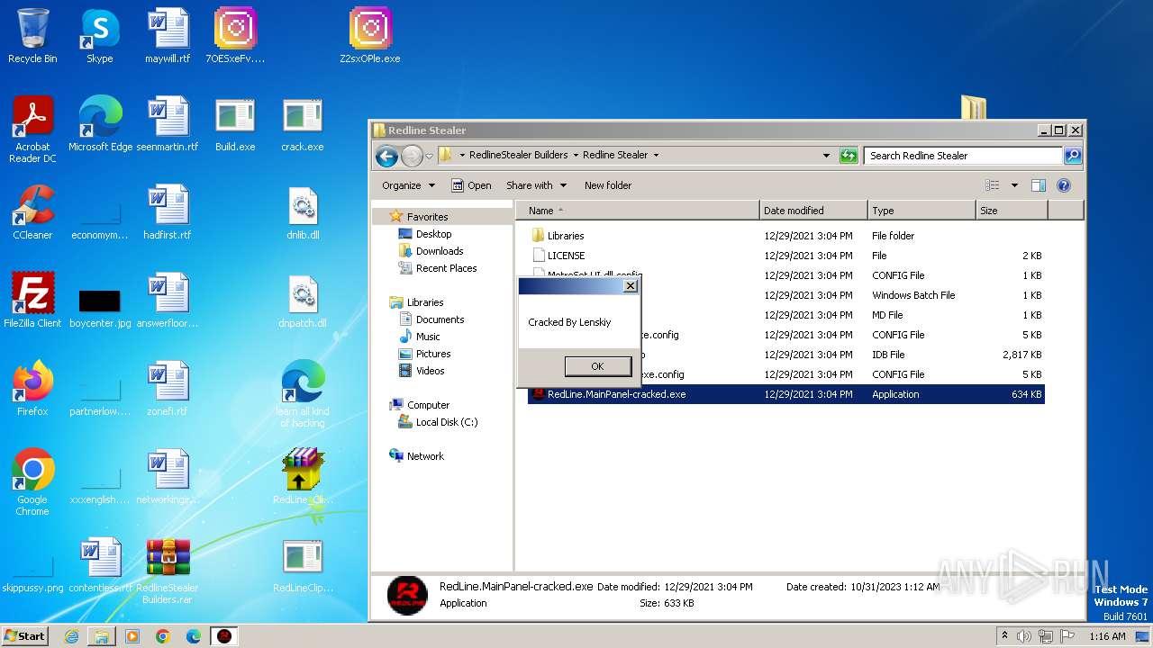The height and width of the screenshot is (648, 1153).
Task: Select RedLine.MainPanel-cracked.exe in the list
Action: tap(786, 394)
